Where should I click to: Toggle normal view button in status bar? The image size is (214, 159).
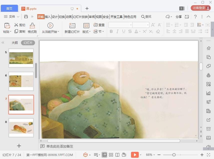coord(104,155)
